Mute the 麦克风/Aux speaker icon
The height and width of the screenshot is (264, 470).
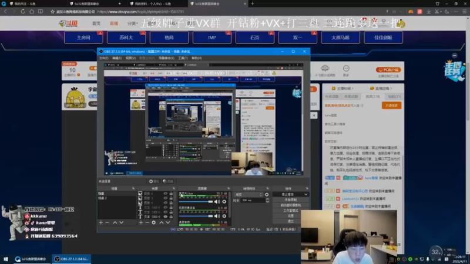coord(217,201)
